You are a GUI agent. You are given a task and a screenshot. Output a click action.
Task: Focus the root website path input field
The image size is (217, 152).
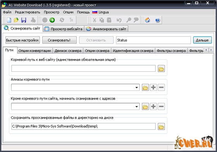click(83, 69)
